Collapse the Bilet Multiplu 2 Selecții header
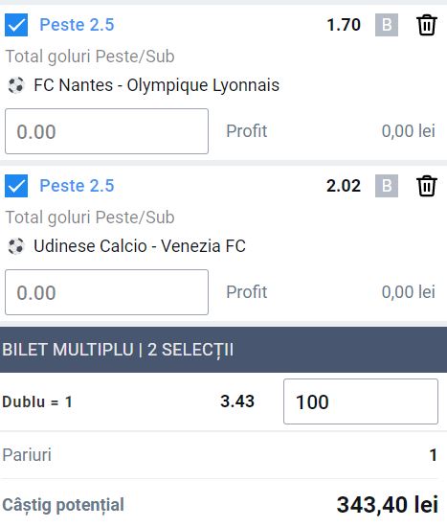Image resolution: width=447 pixels, height=527 pixels. coord(223,350)
